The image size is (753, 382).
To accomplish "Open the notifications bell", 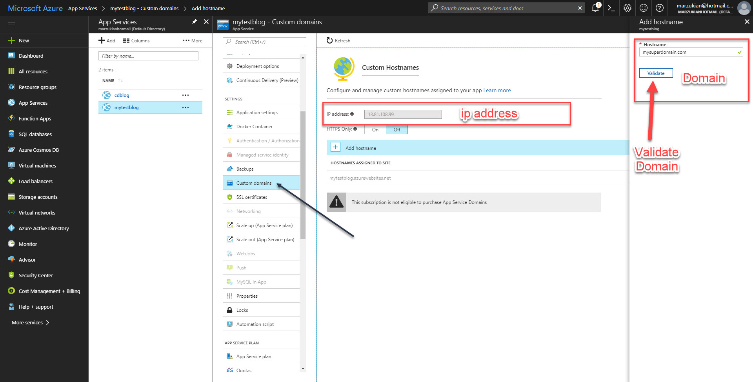I will point(595,8).
